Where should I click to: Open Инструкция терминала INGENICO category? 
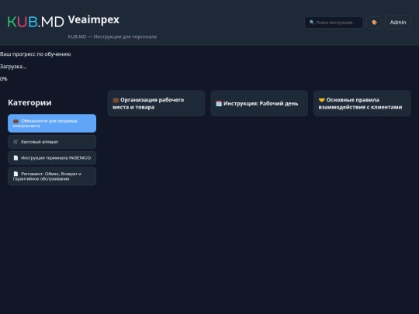pos(52,158)
